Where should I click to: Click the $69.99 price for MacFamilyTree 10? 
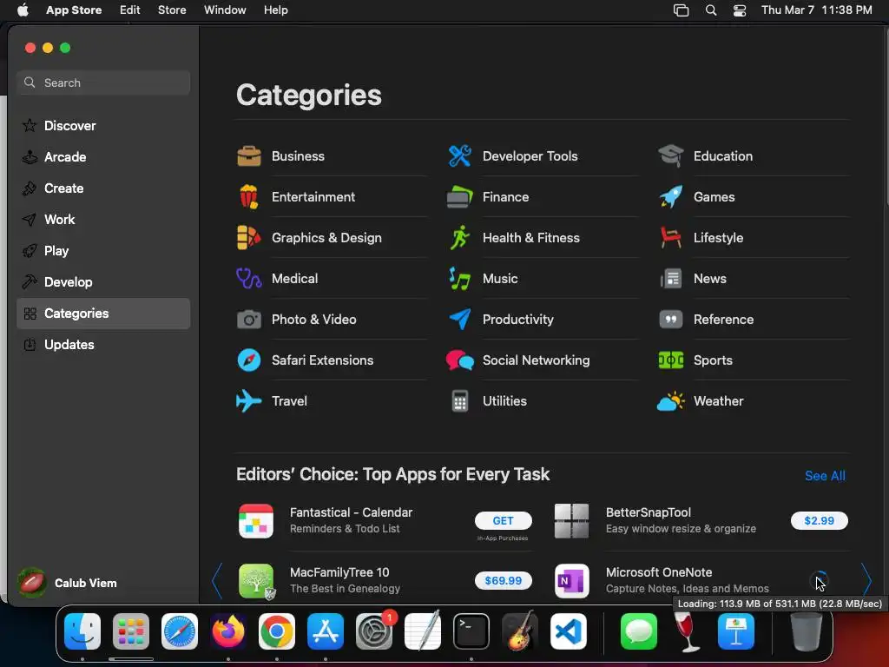(x=503, y=581)
